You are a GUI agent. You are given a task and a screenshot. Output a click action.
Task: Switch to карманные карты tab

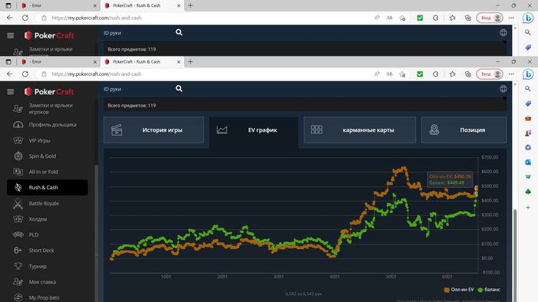[x=360, y=130]
